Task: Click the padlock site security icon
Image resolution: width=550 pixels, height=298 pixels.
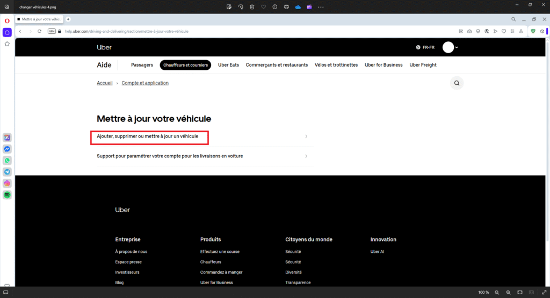Action: pos(60,31)
